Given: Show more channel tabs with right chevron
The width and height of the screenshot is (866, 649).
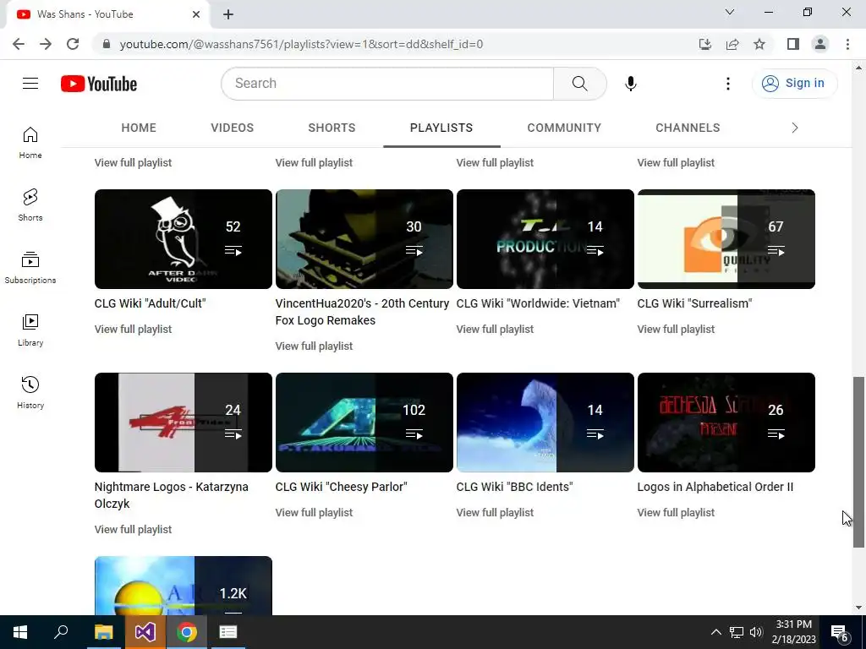Looking at the screenshot, I should coord(795,128).
